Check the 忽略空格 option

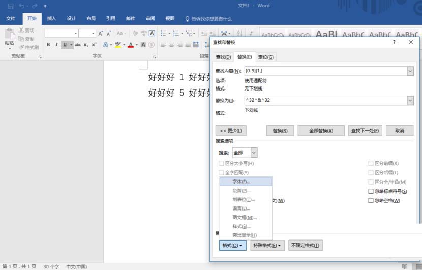[371, 201]
